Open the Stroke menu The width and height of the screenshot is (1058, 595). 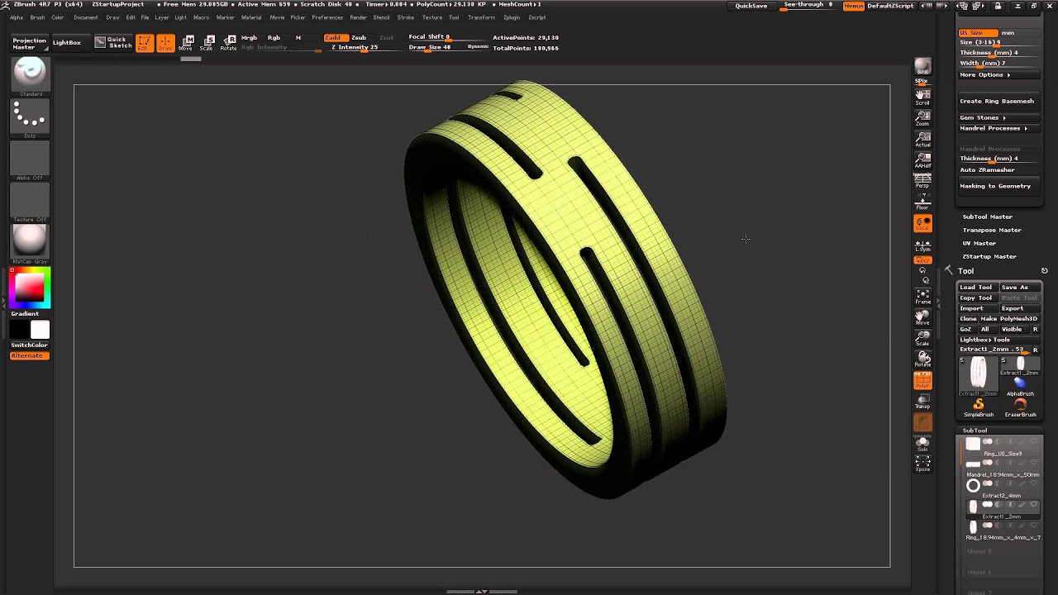coord(406,17)
